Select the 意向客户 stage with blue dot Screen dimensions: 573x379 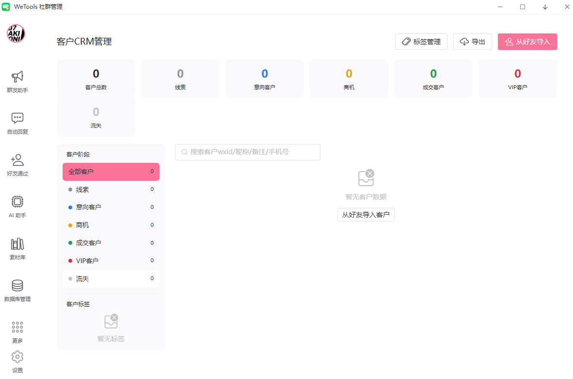point(111,207)
